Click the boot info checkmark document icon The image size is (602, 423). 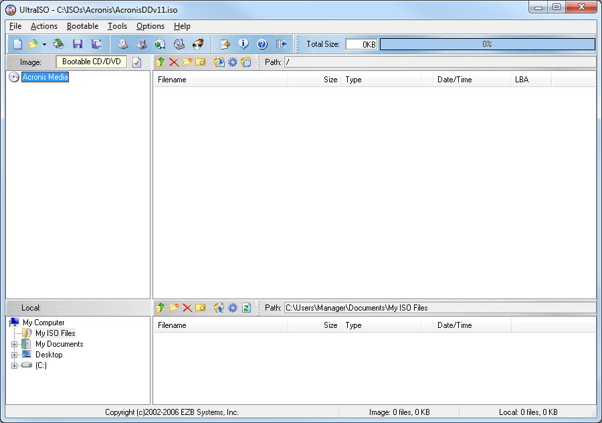(x=136, y=62)
